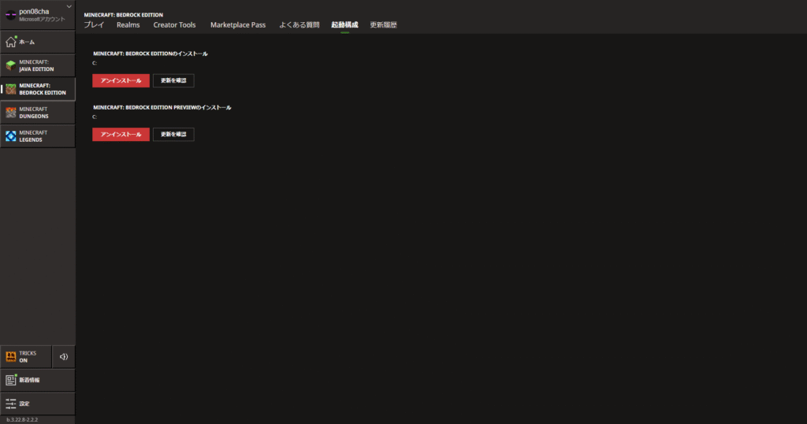Open the news (新着情報) icon
The height and width of the screenshot is (424, 807).
click(10, 380)
